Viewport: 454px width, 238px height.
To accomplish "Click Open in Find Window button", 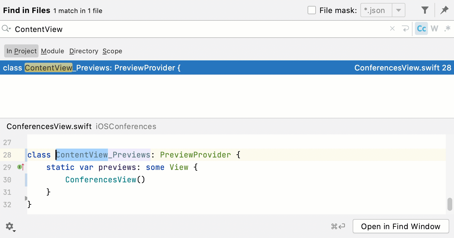I will [401, 226].
